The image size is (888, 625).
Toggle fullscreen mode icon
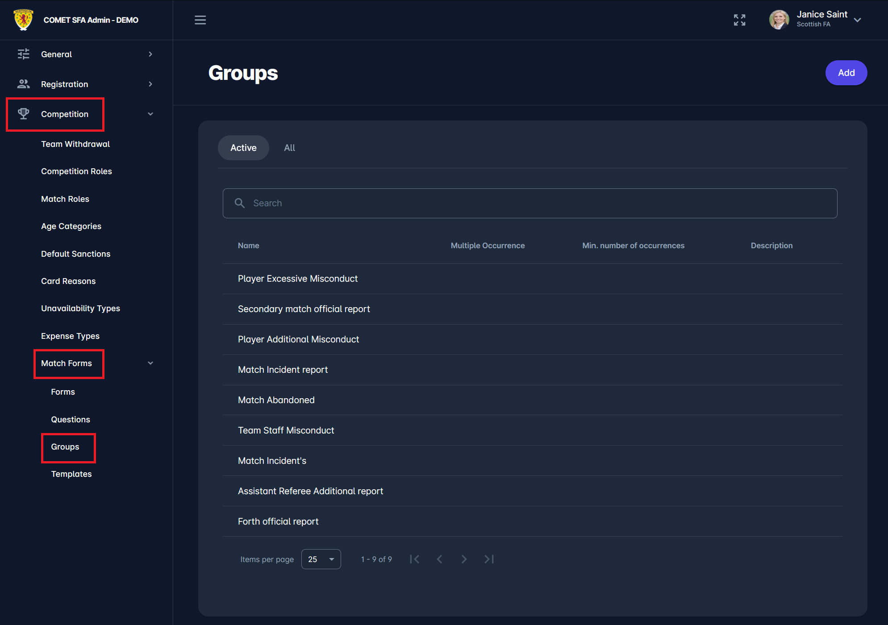(x=739, y=20)
